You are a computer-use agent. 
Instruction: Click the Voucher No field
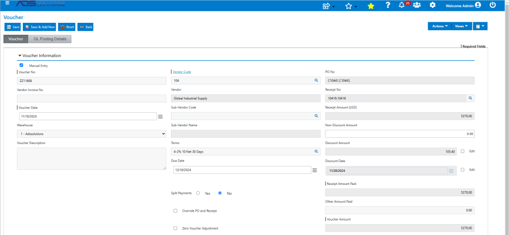click(x=91, y=80)
